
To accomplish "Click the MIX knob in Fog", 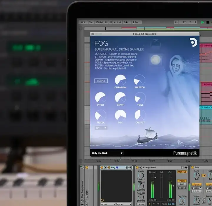I will point(120,115).
